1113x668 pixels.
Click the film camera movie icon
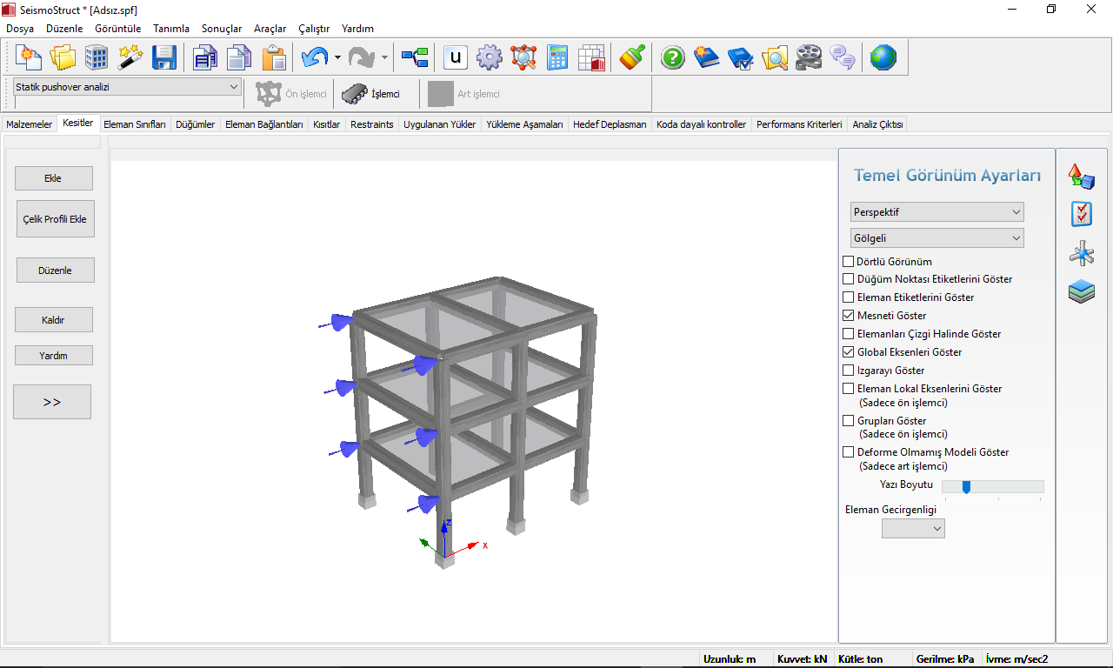(x=809, y=58)
